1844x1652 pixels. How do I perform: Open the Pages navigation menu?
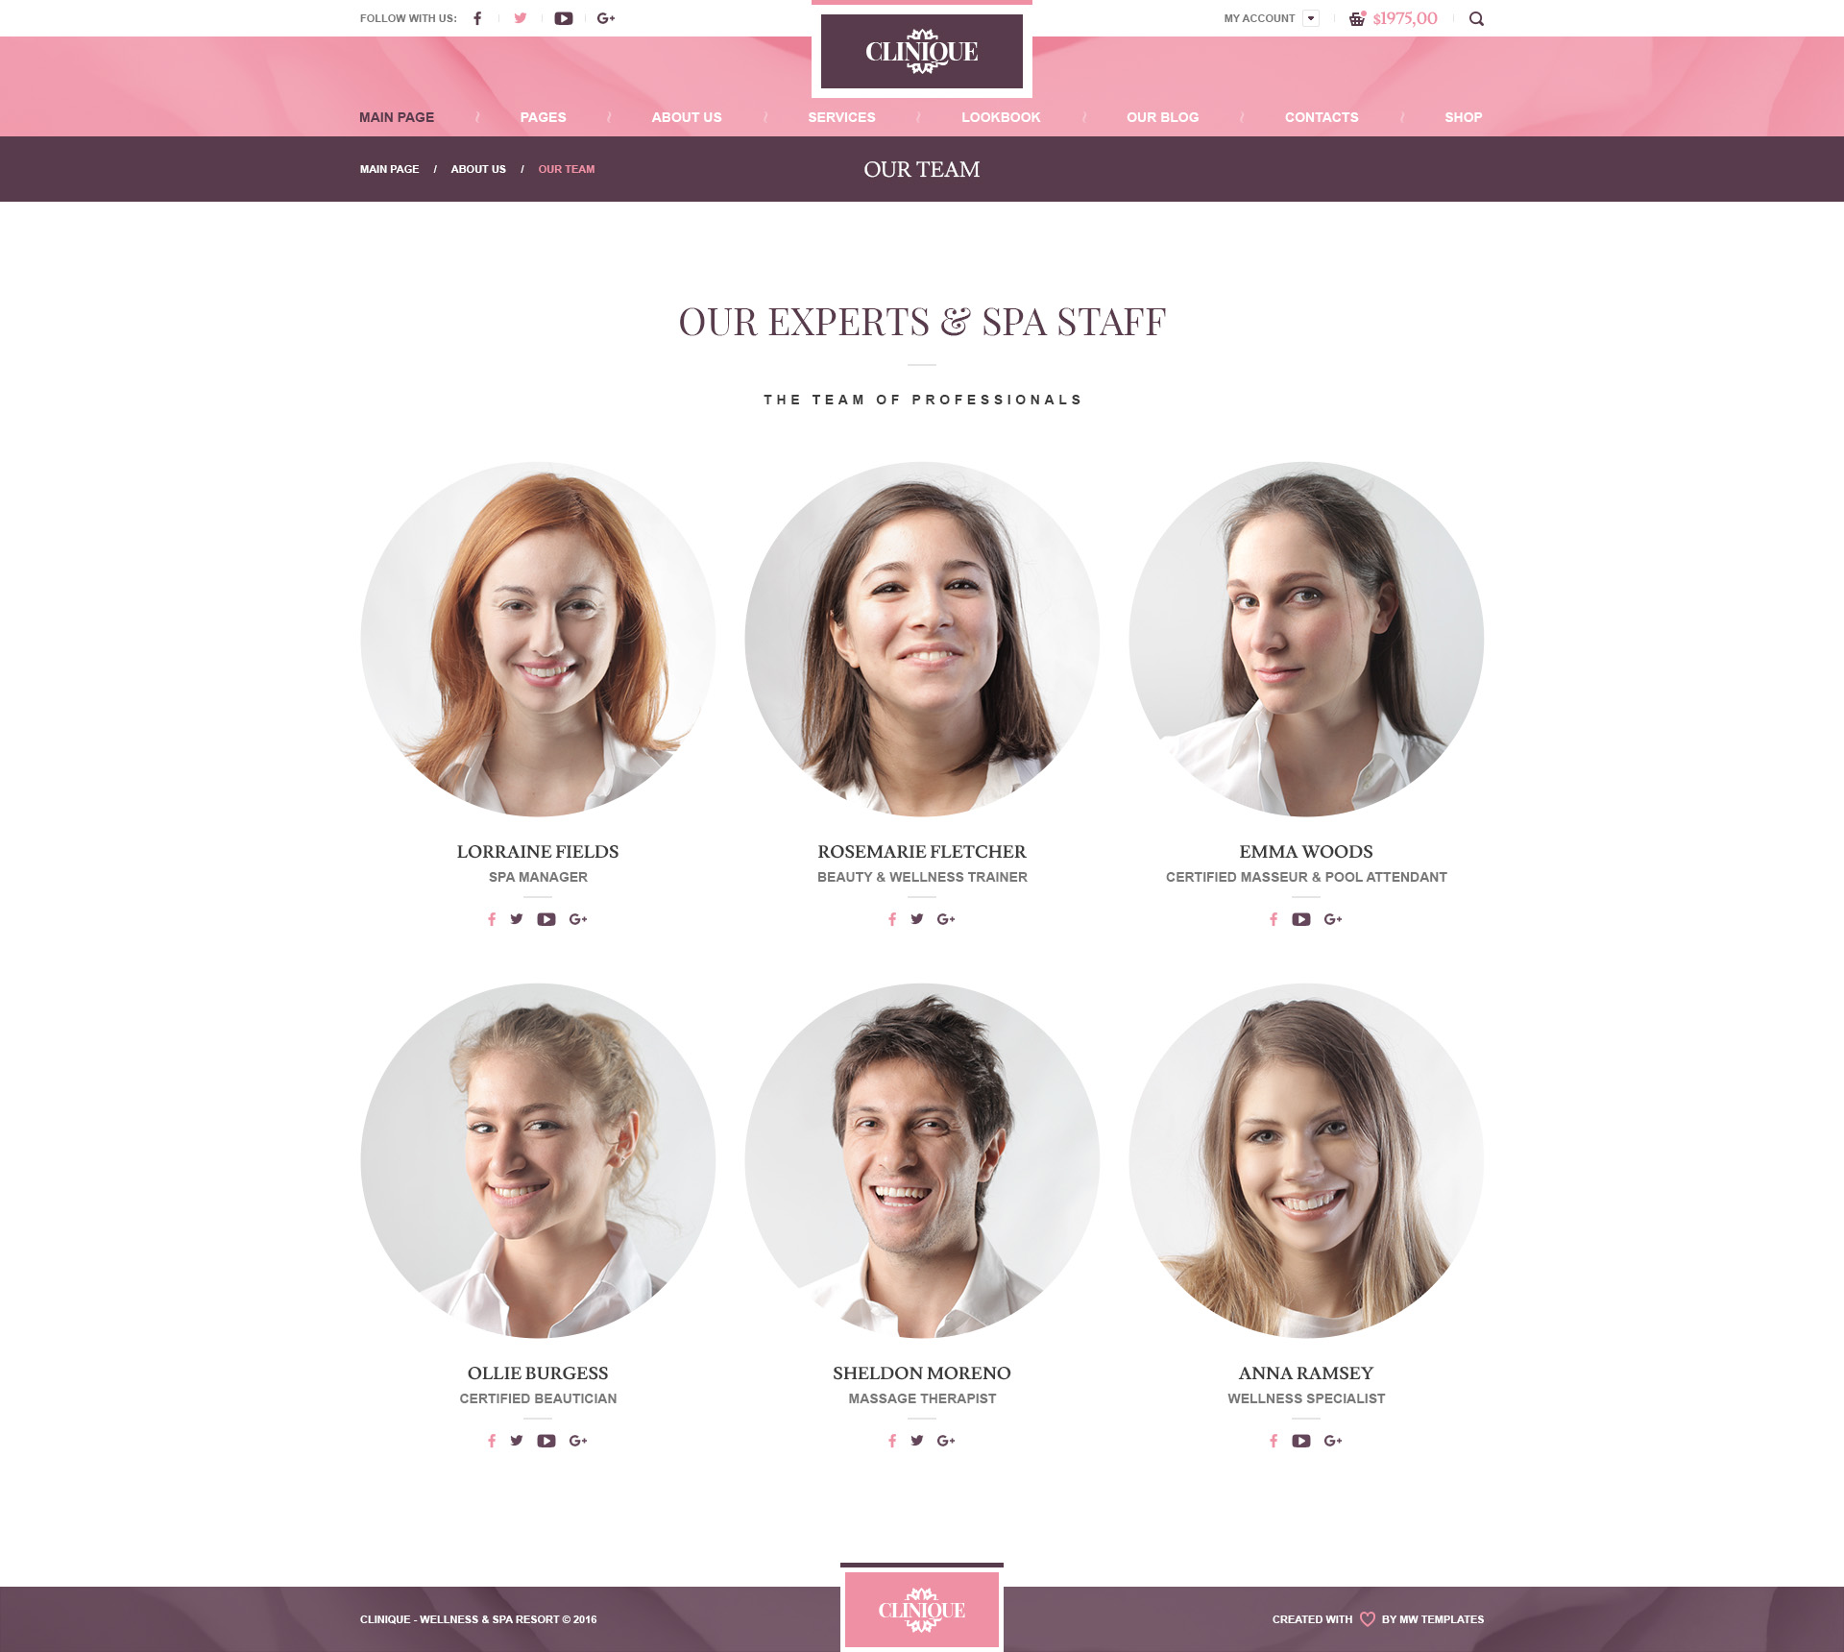pyautogui.click(x=544, y=117)
